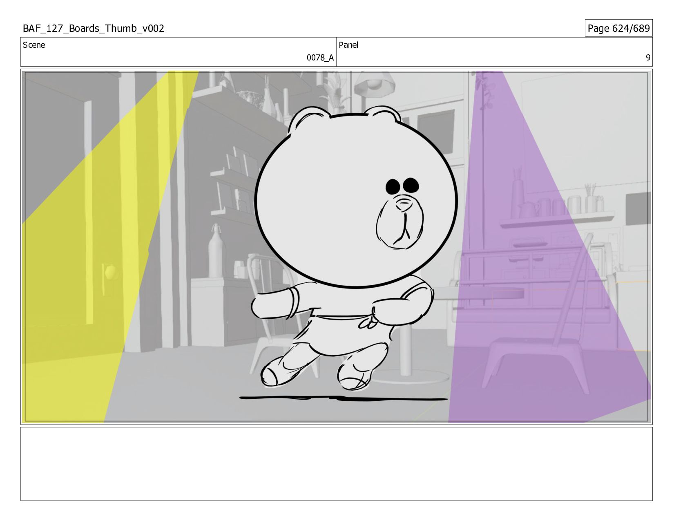
Task: Click the scene number 0078_A
Action: 320,58
